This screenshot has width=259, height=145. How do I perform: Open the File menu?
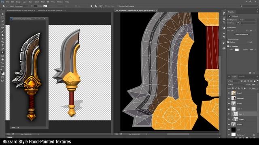click(x=7, y=2)
